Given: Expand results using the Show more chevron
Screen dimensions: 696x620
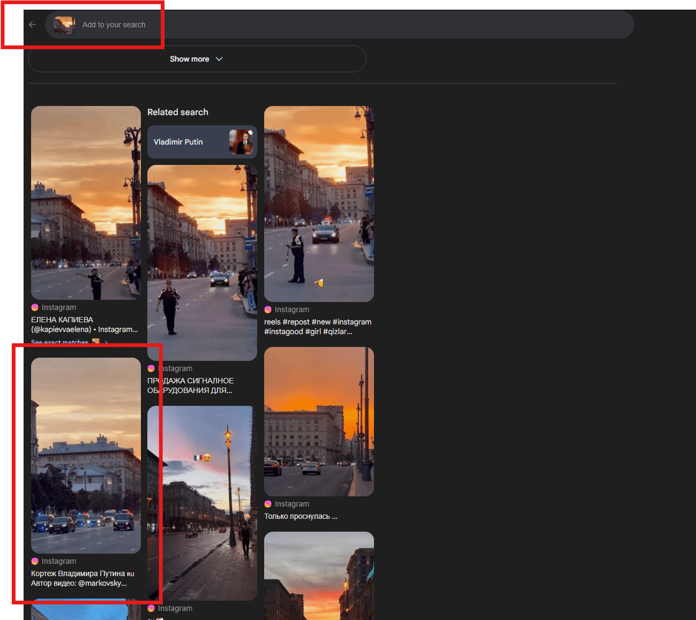Looking at the screenshot, I should [219, 59].
